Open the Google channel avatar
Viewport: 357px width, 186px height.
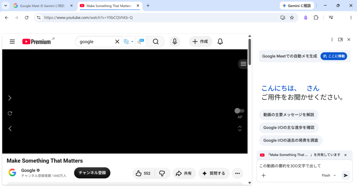coord(12,172)
